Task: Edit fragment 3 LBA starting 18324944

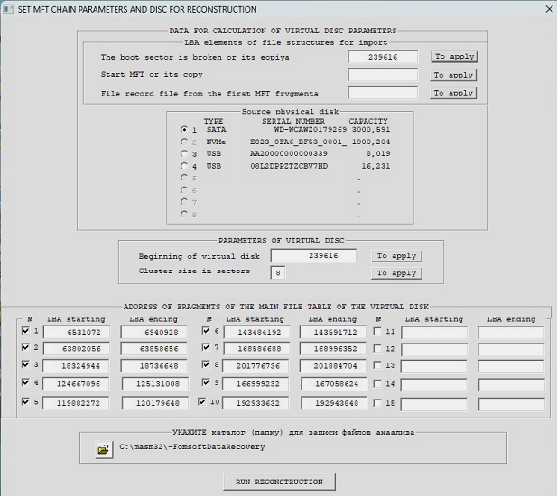Action: 76,366
